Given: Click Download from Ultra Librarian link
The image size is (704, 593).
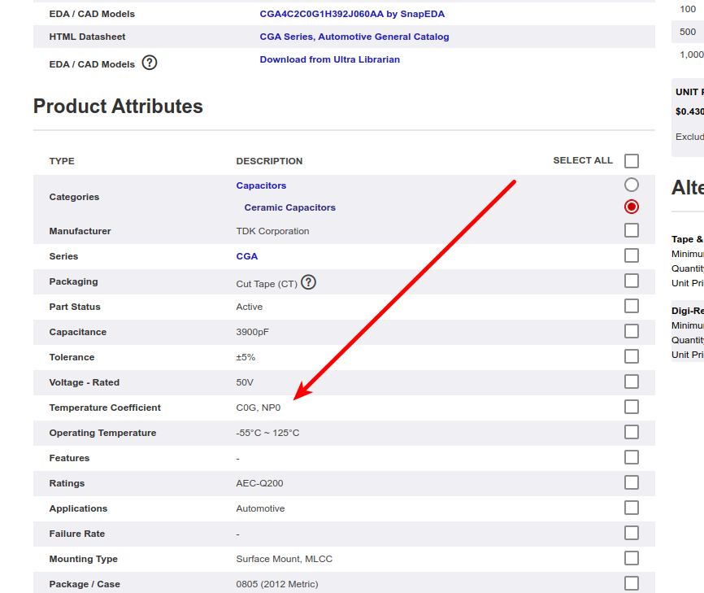Looking at the screenshot, I should tap(329, 59).
